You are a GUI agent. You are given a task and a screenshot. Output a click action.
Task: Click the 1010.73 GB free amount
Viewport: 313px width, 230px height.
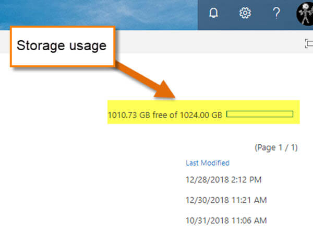point(129,115)
